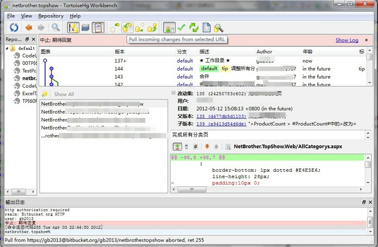Select the 00TPI6 repository entry
The width and height of the screenshot is (378, 247).
tap(26, 63)
